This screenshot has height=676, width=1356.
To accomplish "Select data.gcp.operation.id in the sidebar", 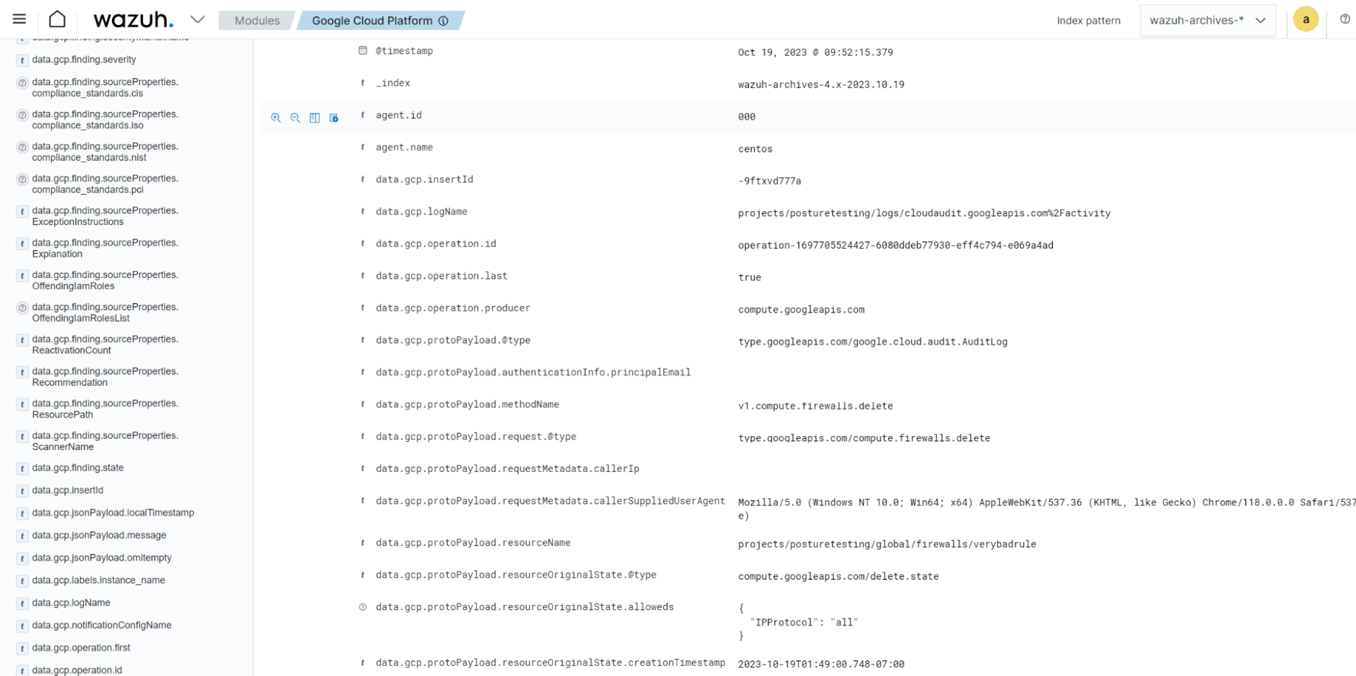I will (x=77, y=670).
